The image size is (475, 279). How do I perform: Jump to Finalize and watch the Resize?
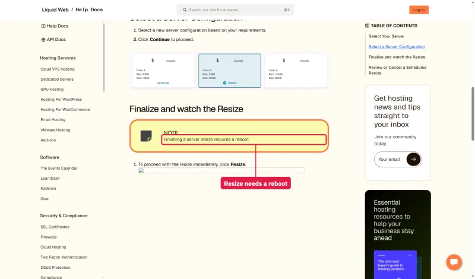click(397, 57)
